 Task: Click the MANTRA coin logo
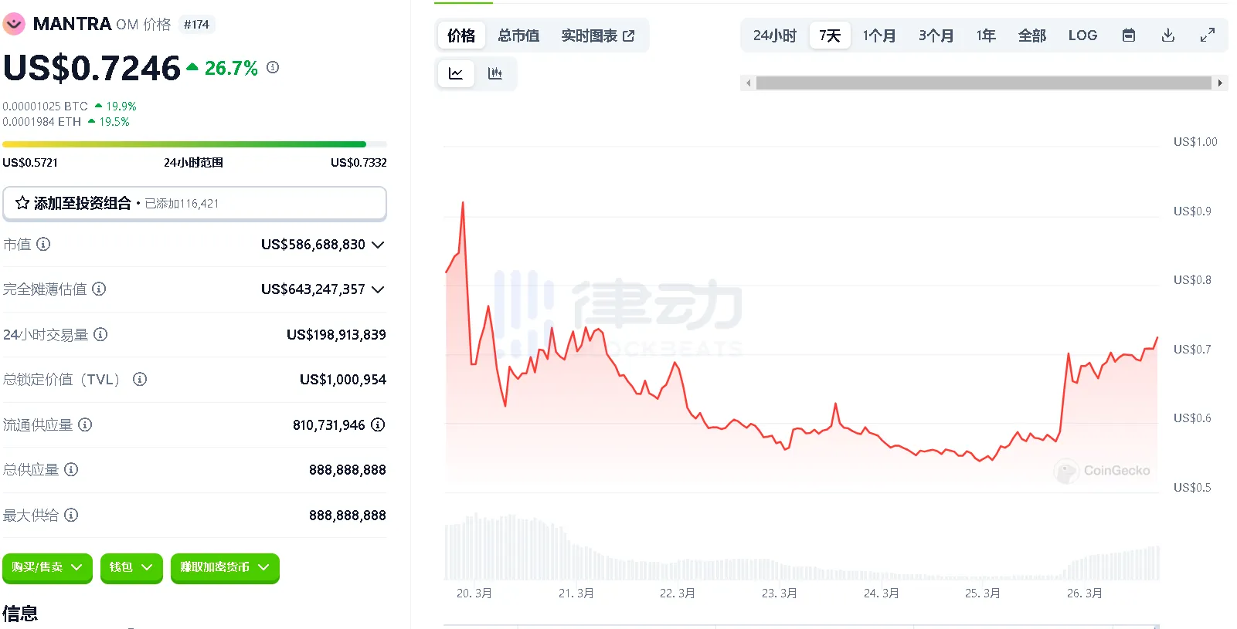[x=14, y=24]
